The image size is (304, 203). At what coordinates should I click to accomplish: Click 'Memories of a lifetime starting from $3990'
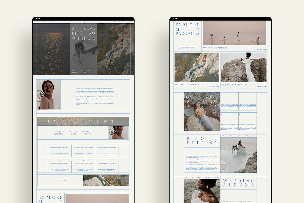pyautogui.click(x=72, y=133)
